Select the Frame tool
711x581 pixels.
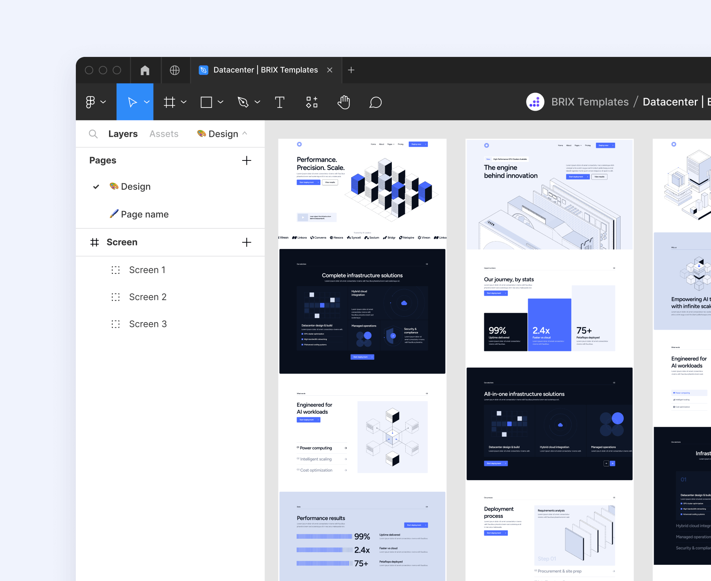[169, 102]
